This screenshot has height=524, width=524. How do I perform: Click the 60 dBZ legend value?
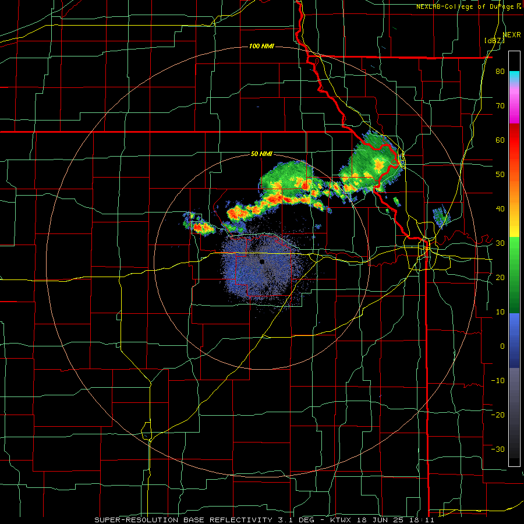tap(500, 140)
